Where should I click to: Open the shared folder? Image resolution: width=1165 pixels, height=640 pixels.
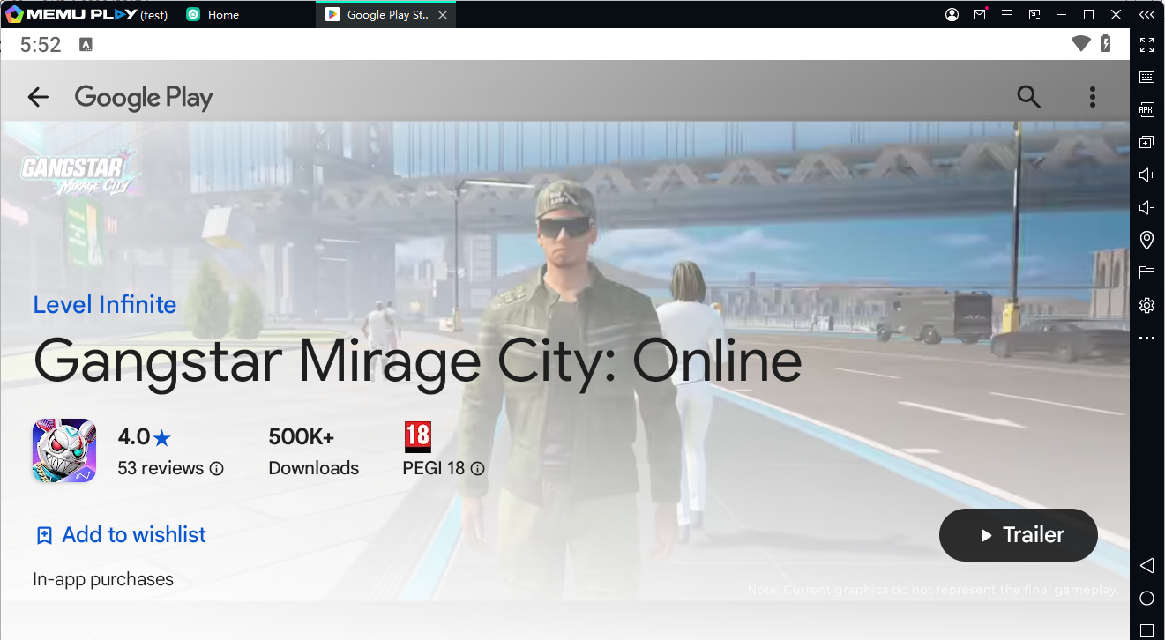(1146, 272)
